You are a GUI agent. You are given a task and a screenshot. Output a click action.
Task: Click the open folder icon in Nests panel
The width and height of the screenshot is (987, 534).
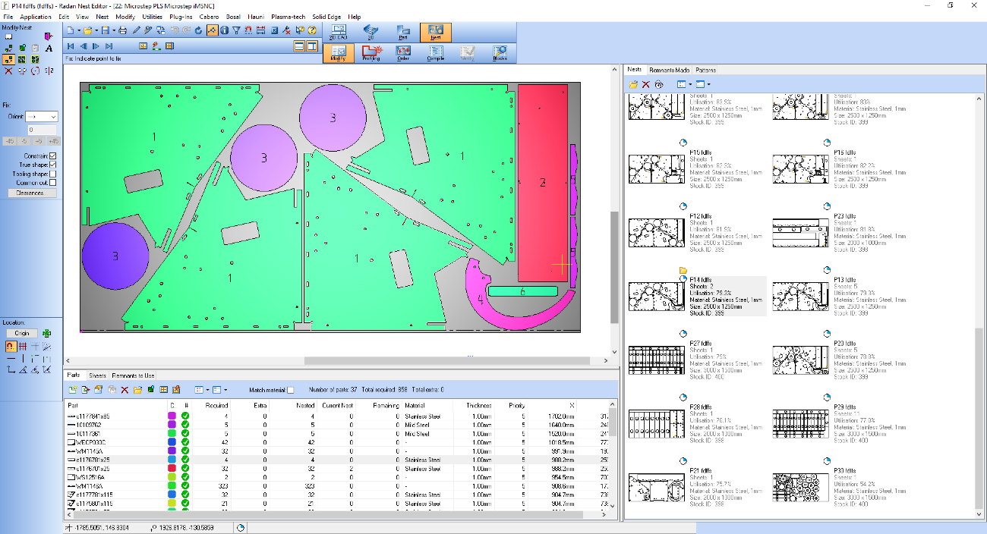pyautogui.click(x=633, y=84)
